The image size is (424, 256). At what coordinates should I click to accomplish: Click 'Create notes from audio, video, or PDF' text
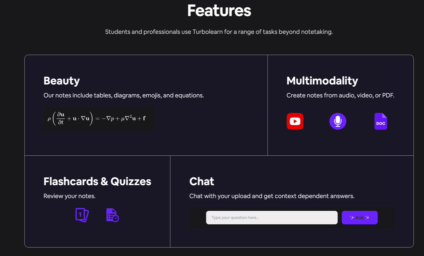pos(340,95)
